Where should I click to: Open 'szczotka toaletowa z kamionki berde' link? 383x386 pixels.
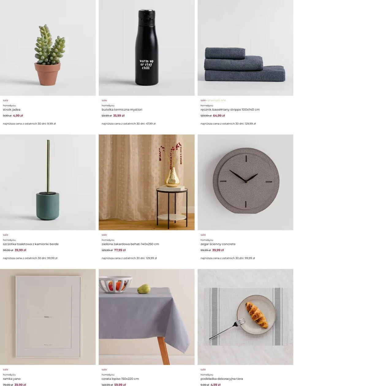(x=31, y=244)
